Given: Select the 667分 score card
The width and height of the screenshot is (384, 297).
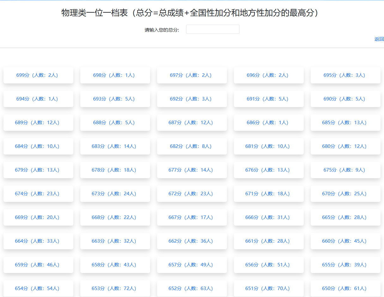Looking at the screenshot, I should point(192,217).
